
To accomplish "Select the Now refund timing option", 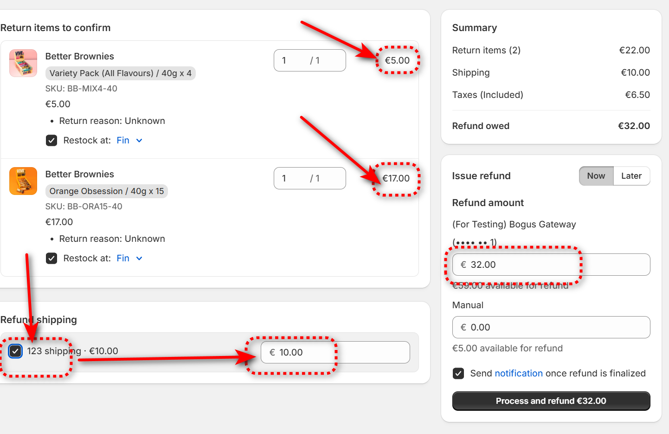I will coord(596,176).
